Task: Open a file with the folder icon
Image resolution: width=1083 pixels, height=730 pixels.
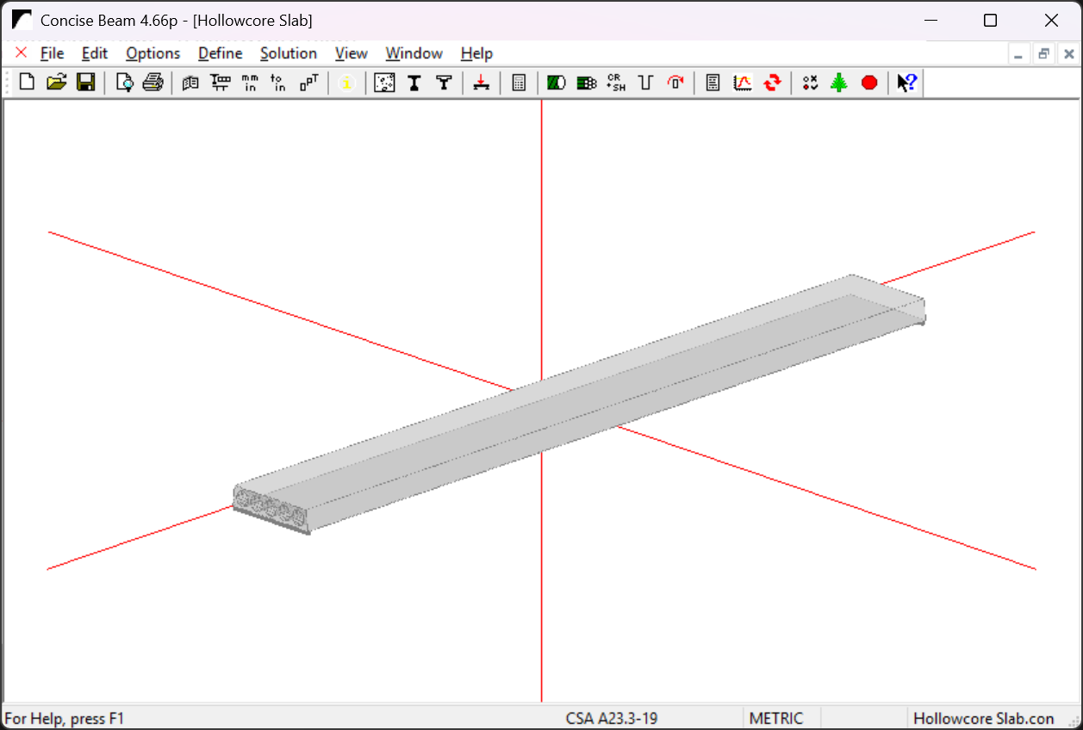Action: 56,83
